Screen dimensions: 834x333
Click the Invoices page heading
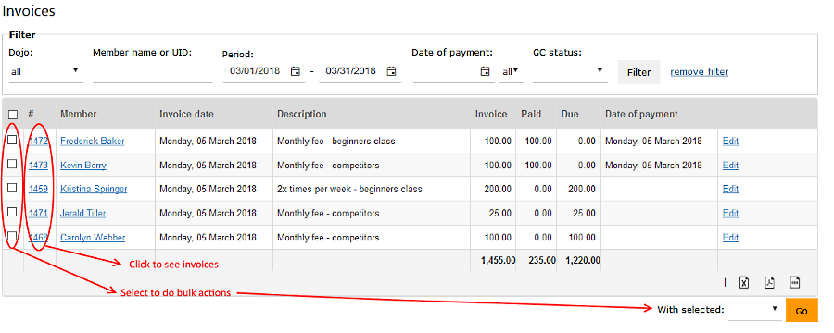coord(28,10)
